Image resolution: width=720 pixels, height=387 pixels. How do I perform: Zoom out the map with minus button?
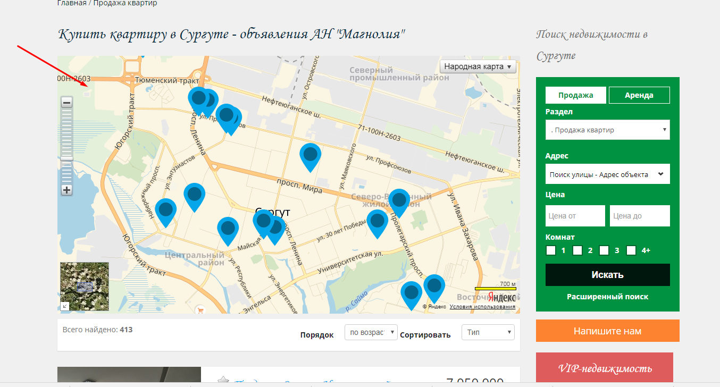pyautogui.click(x=67, y=103)
